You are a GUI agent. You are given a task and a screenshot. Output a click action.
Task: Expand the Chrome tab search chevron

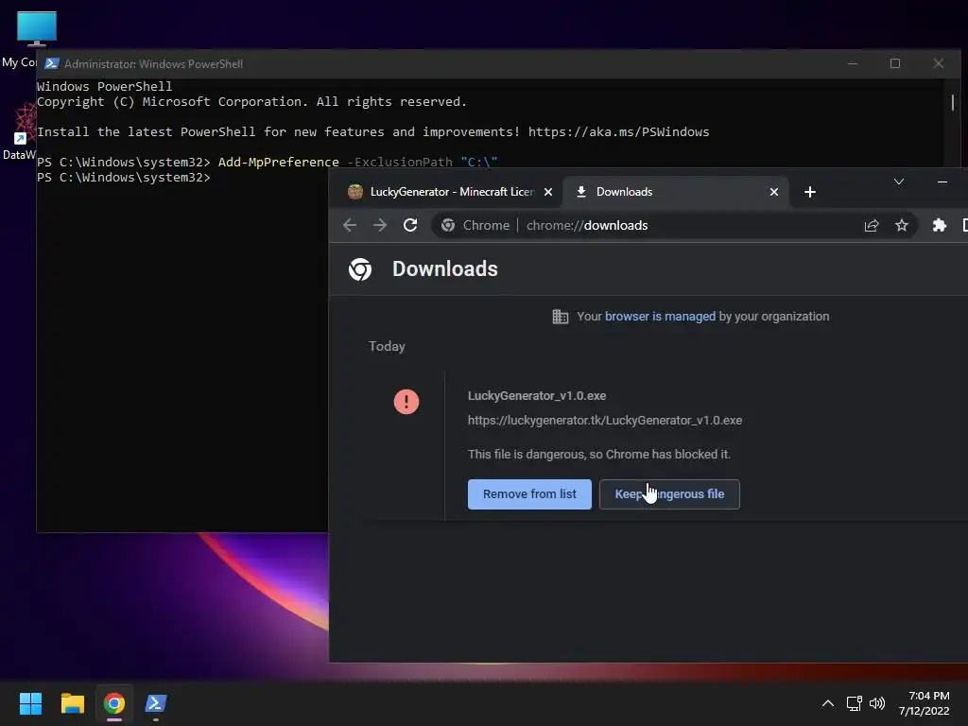(x=899, y=181)
